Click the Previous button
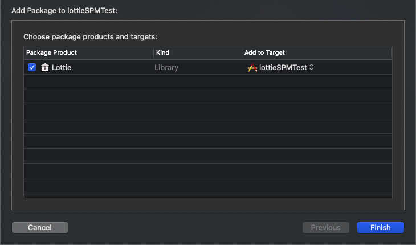 coord(326,227)
